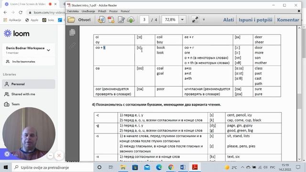Close the Loom browser tab
The width and height of the screenshot is (306, 172).
pos(55,4)
